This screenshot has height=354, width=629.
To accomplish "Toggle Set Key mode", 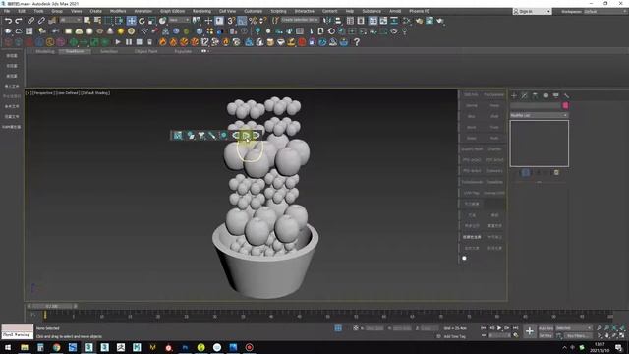I will (546, 335).
